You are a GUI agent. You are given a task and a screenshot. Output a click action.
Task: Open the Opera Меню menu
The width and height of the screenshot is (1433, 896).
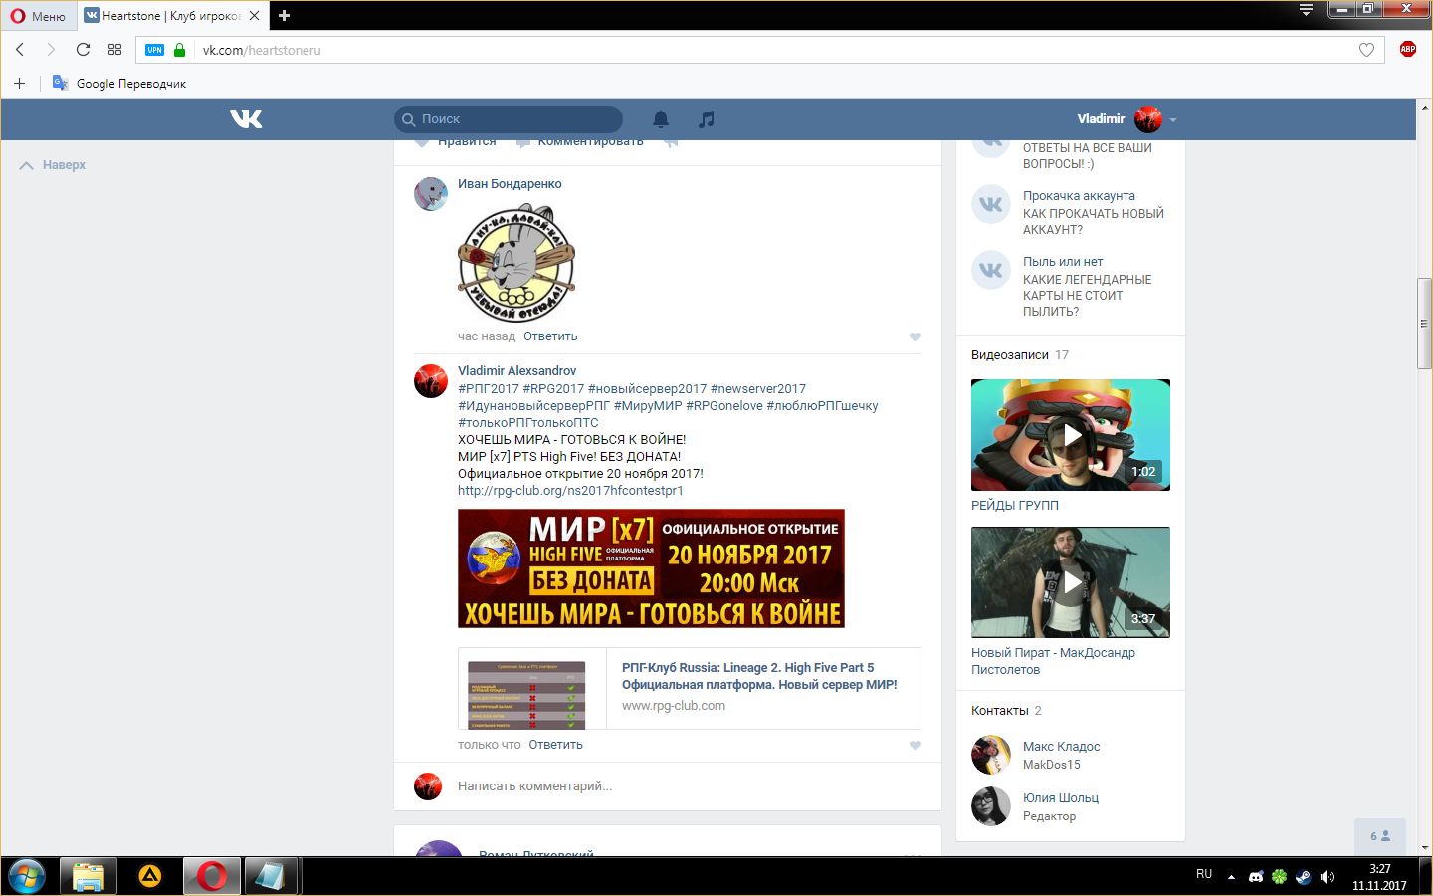click(38, 15)
